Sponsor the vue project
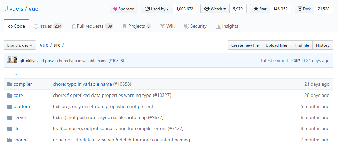This screenshot has width=338, height=152. (123, 9)
